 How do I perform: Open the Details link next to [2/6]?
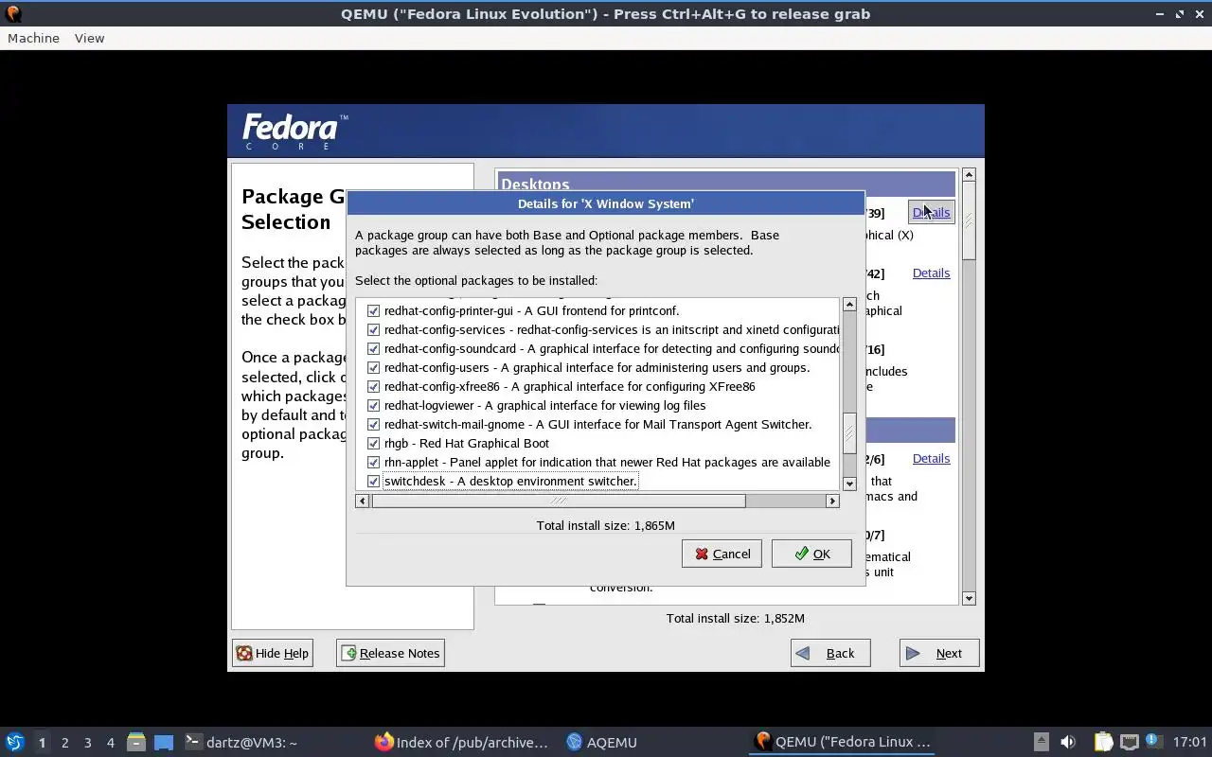click(931, 458)
